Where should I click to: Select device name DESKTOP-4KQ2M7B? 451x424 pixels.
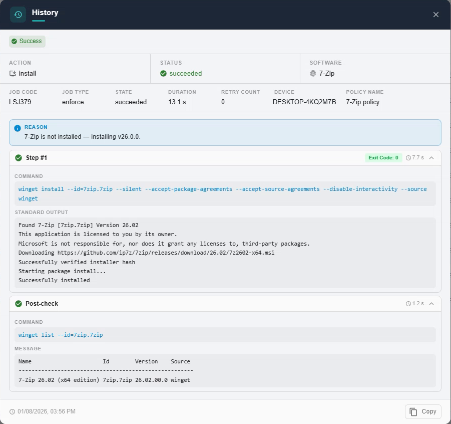(304, 102)
